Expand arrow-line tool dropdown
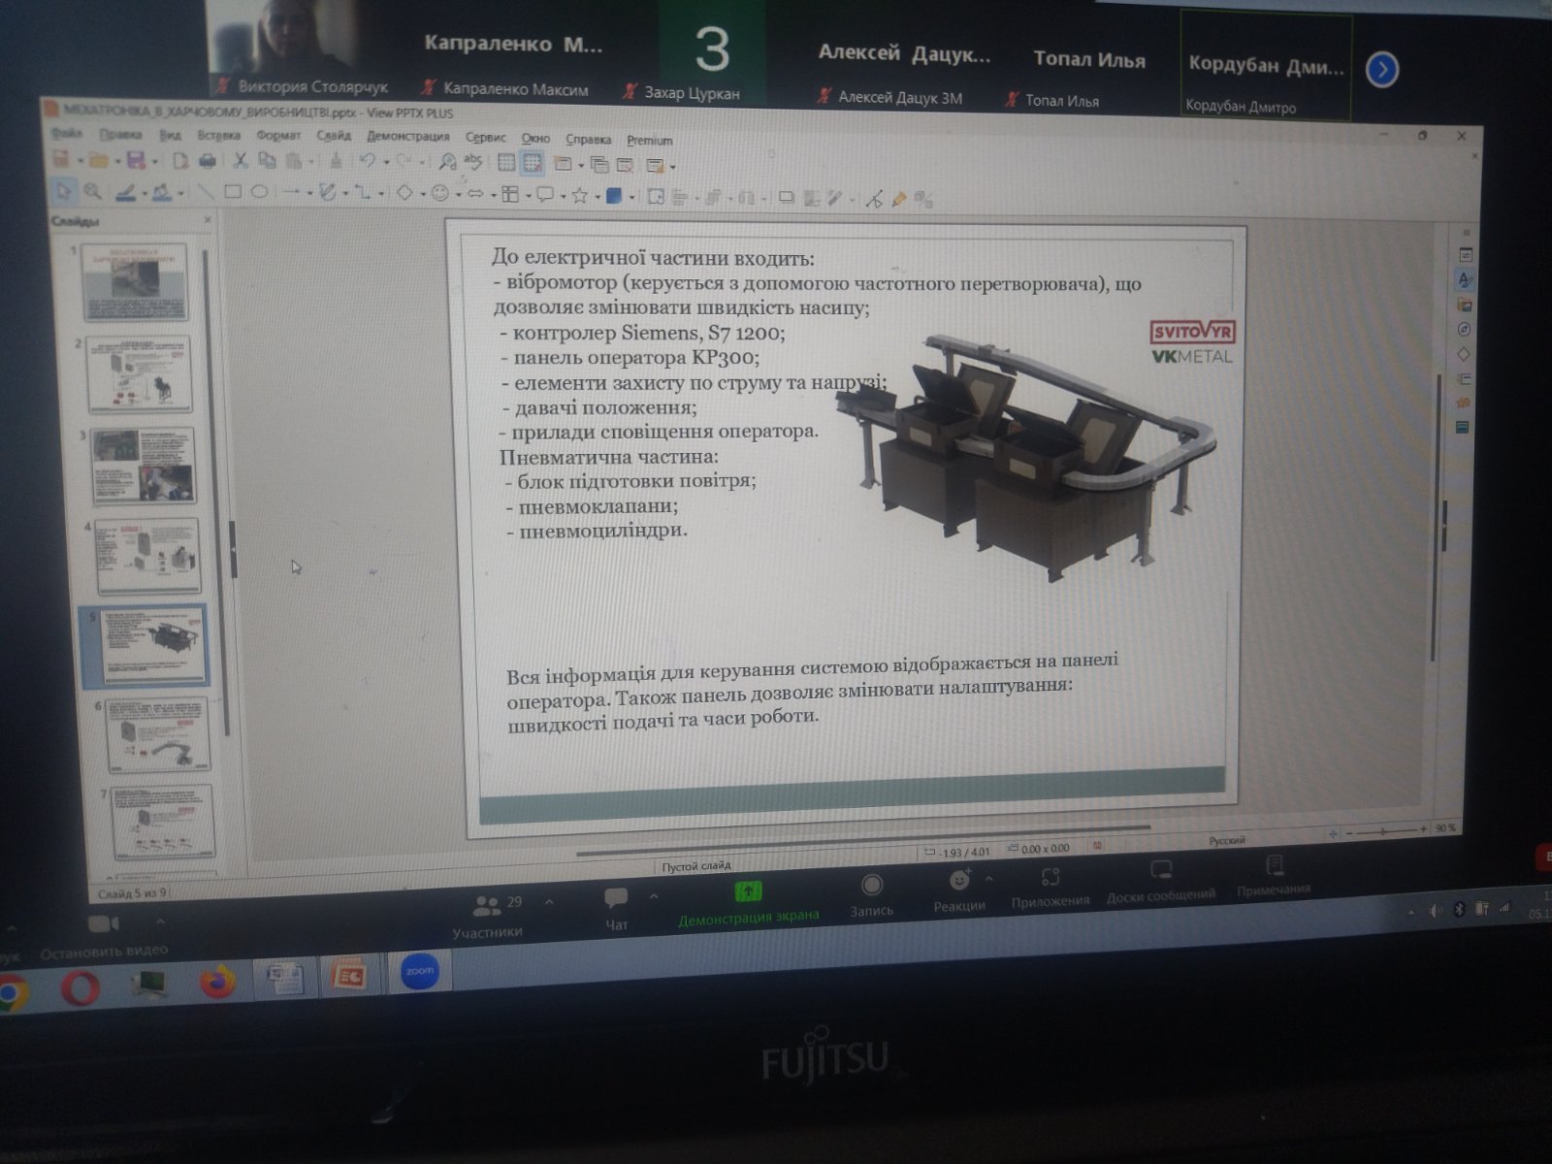1552x1164 pixels. (309, 193)
